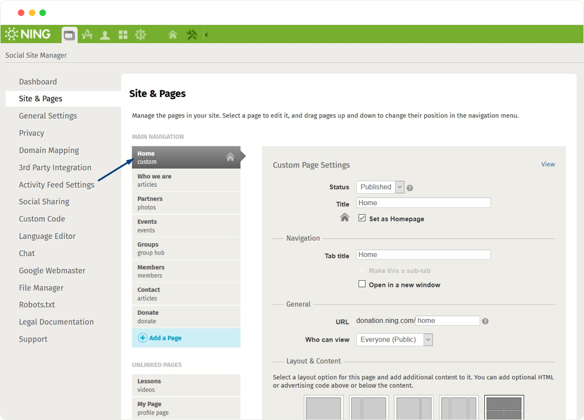Uncheck the Set as Homepage checkbox

362,218
